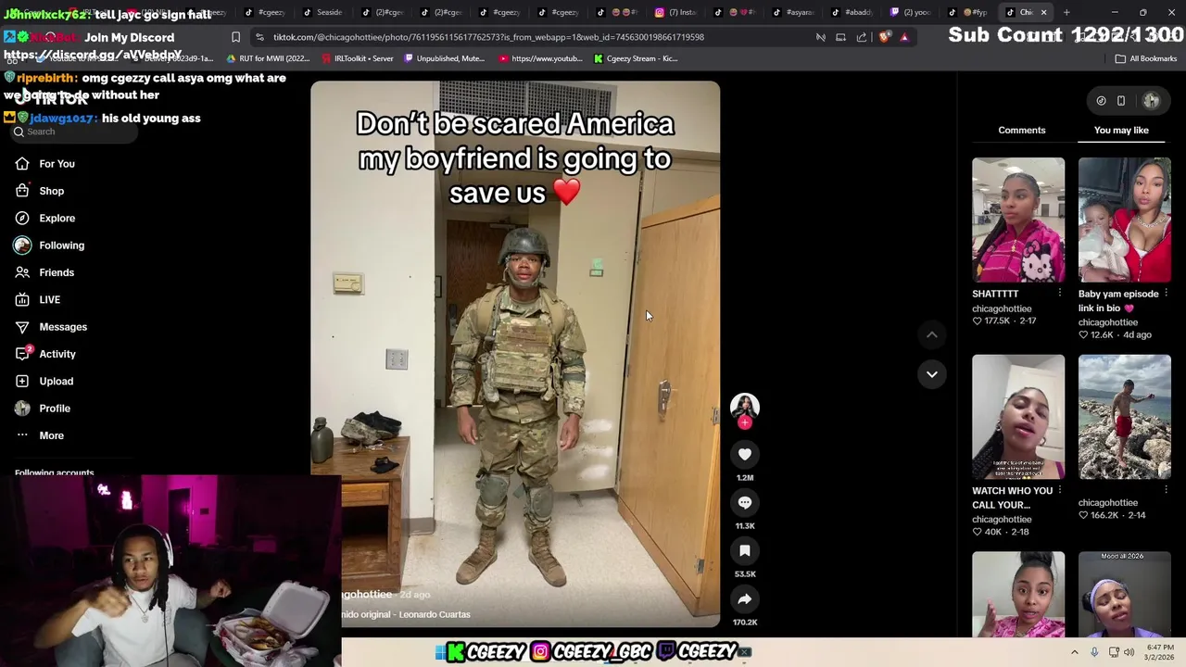This screenshot has width=1186, height=667.
Task: Expand the system tray hidden icons chevron
Action: pos(1075,652)
